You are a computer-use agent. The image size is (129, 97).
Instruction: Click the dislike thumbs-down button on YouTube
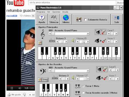tap(24, 95)
